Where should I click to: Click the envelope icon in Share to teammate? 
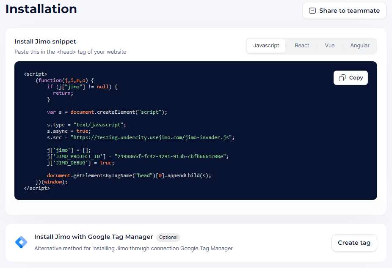point(312,11)
